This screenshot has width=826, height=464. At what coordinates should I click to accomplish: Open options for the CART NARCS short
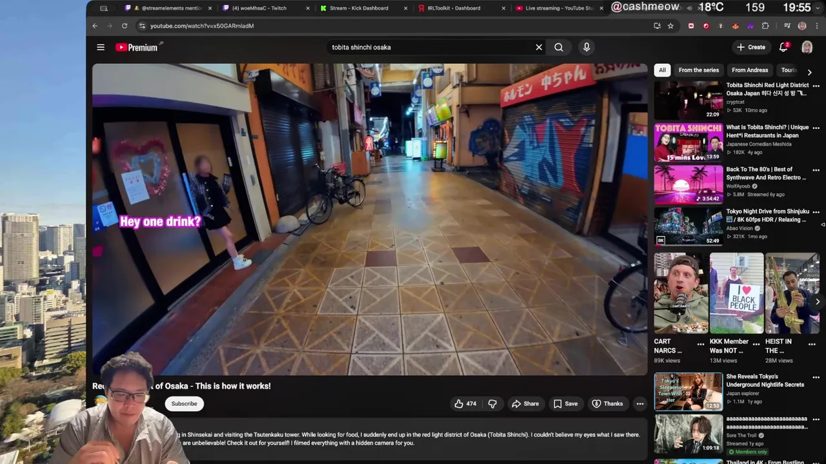701,344
